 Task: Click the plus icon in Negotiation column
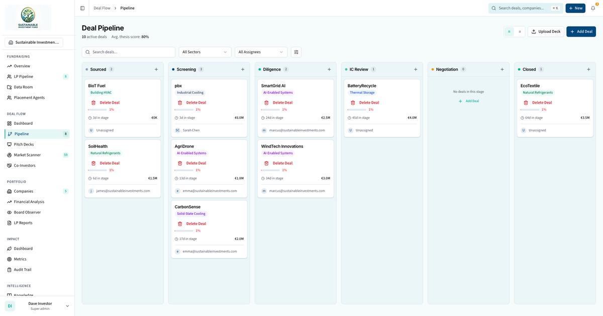coord(502,69)
